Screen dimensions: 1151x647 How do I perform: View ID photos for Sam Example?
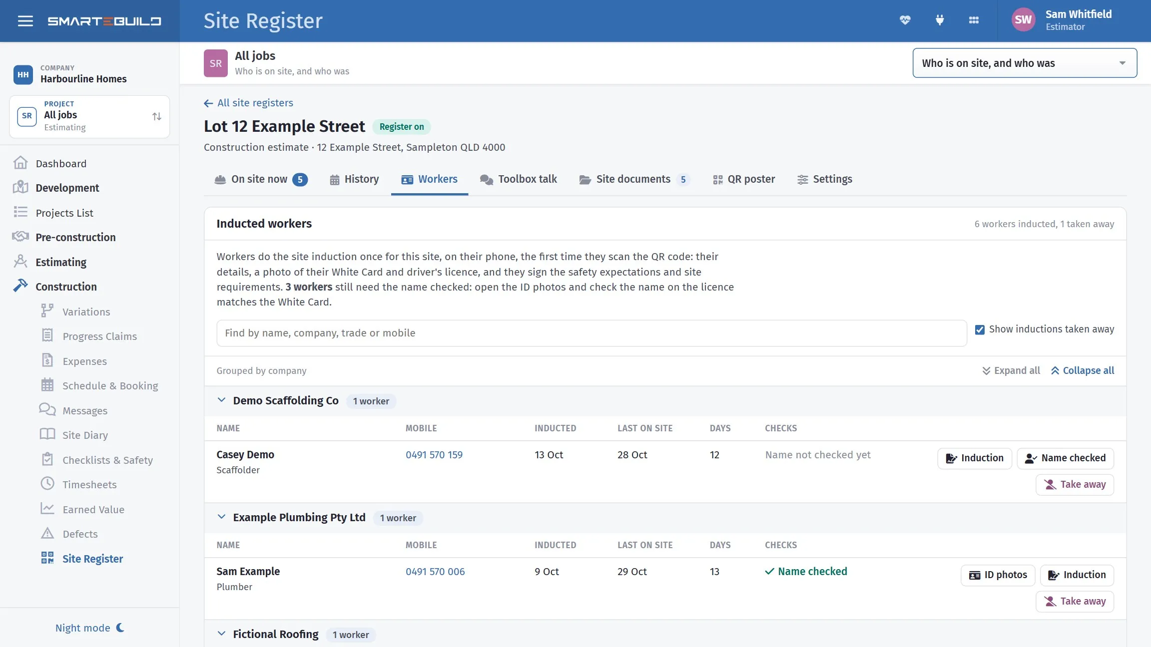pyautogui.click(x=998, y=575)
